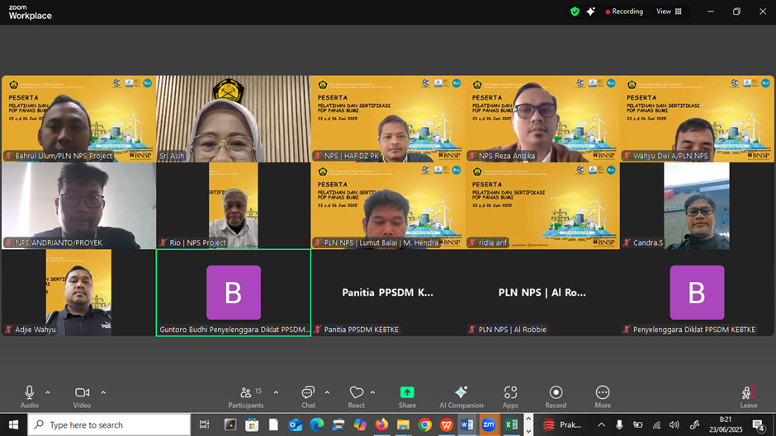Select the NPS/ANDRIANTO/PROYEK video tile
This screenshot has height=436, width=776.
(78, 206)
